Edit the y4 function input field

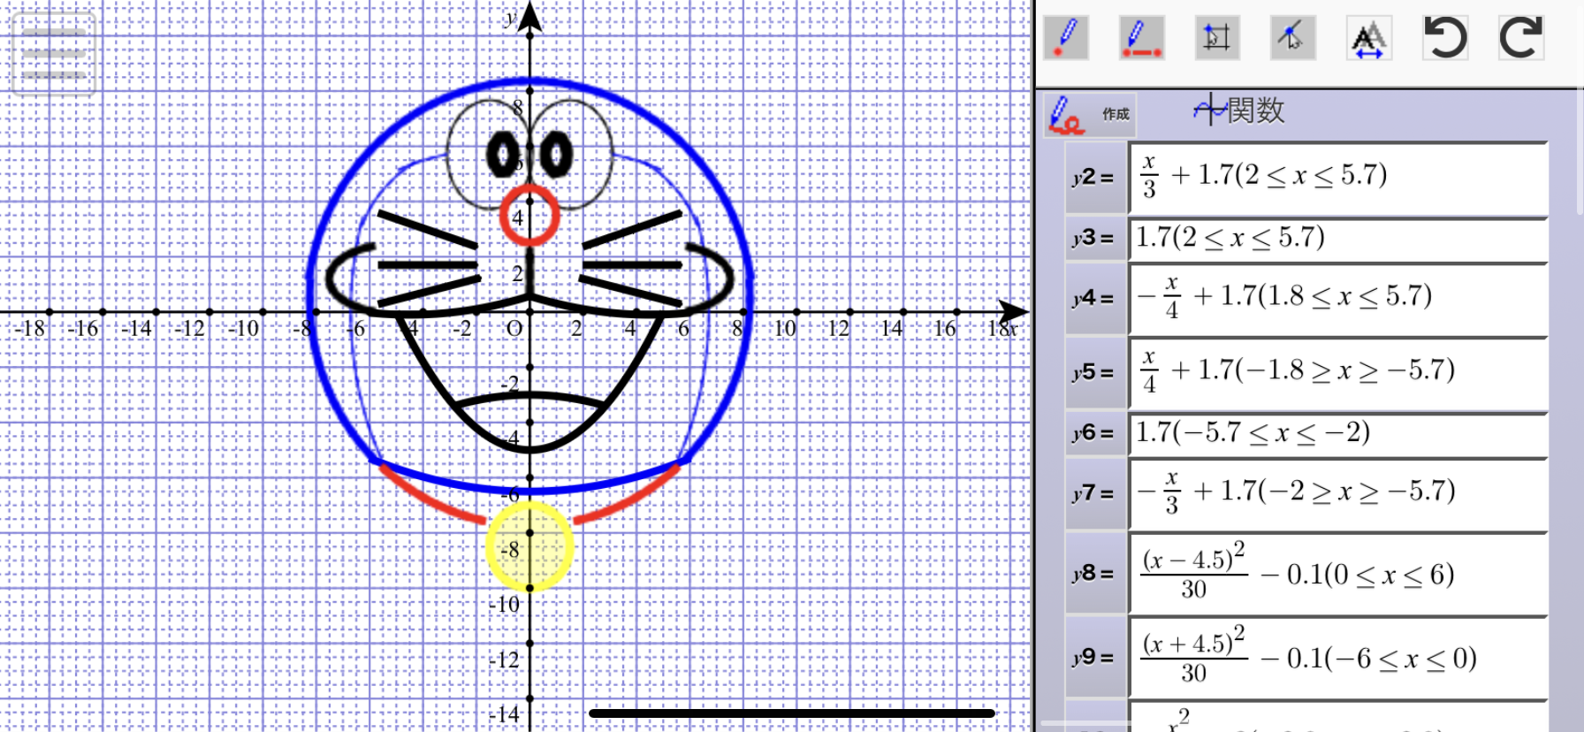pyautogui.click(x=1338, y=299)
